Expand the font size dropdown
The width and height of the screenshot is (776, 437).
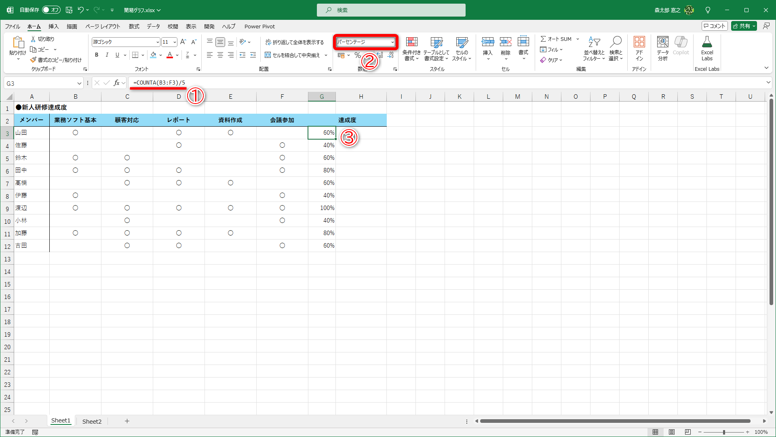(174, 42)
